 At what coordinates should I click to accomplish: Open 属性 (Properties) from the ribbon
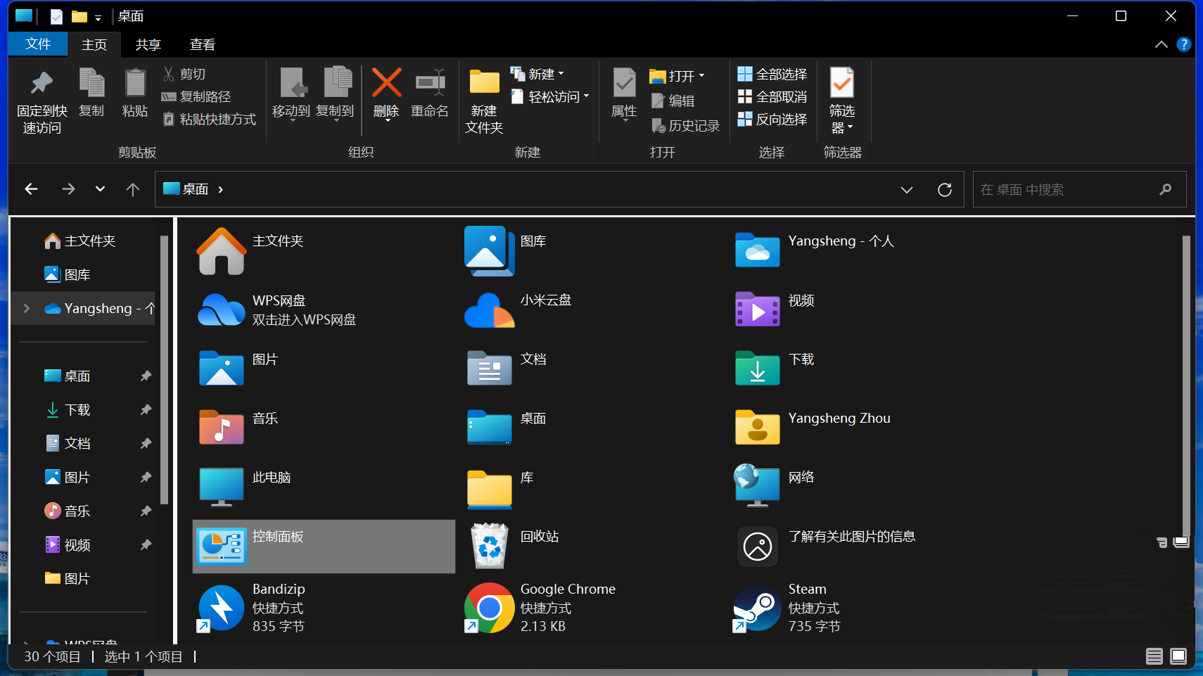tap(623, 94)
